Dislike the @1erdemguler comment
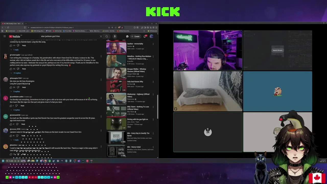 pos(18,69)
